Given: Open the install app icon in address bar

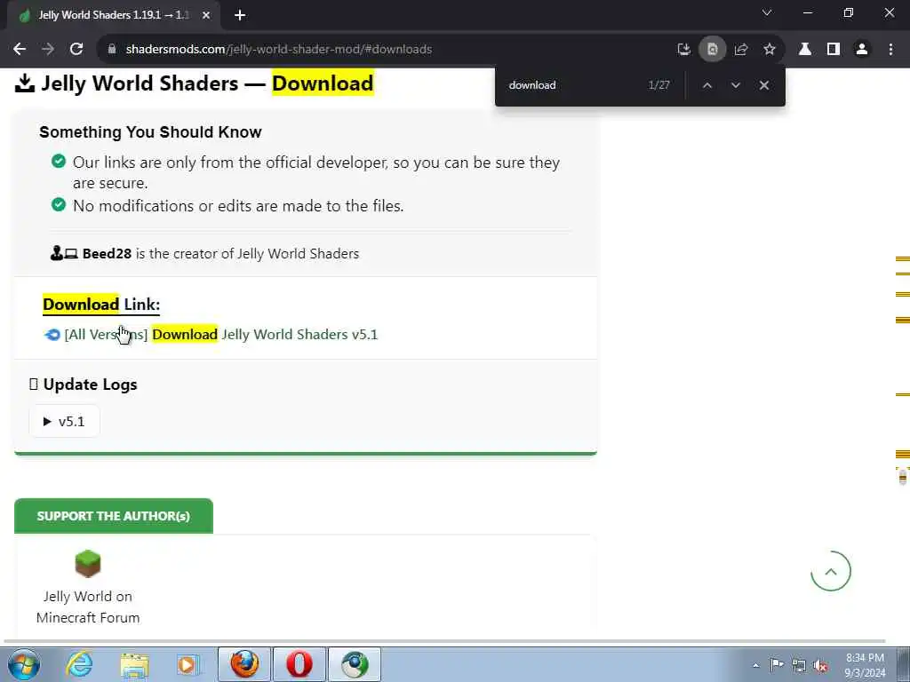Looking at the screenshot, I should (x=684, y=50).
